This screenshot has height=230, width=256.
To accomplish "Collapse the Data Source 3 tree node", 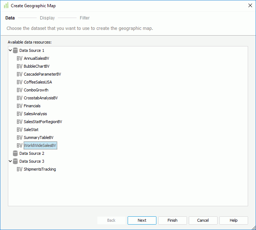I will coord(10,161).
